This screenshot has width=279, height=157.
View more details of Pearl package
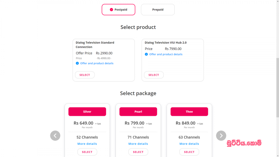point(138,144)
